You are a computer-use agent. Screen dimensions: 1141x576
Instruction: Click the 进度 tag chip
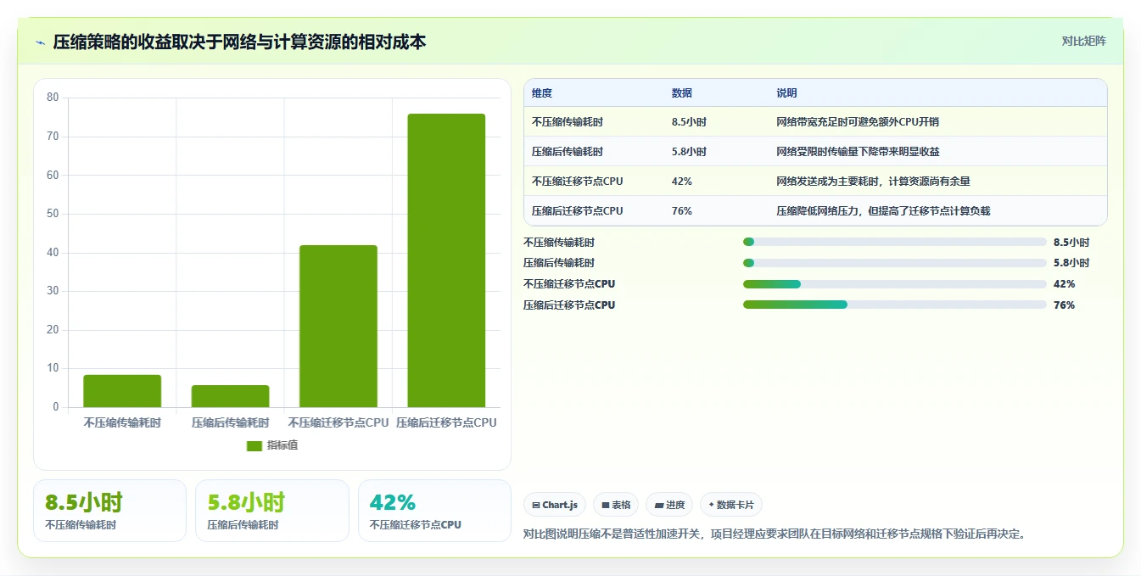(669, 505)
